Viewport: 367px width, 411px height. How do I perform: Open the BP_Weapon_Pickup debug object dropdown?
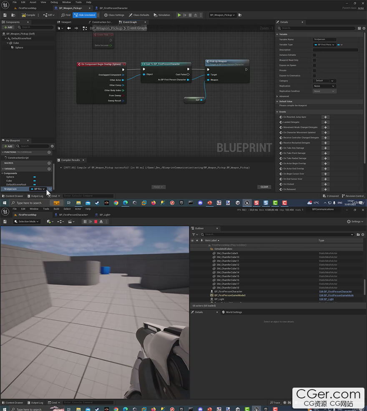tap(222, 15)
